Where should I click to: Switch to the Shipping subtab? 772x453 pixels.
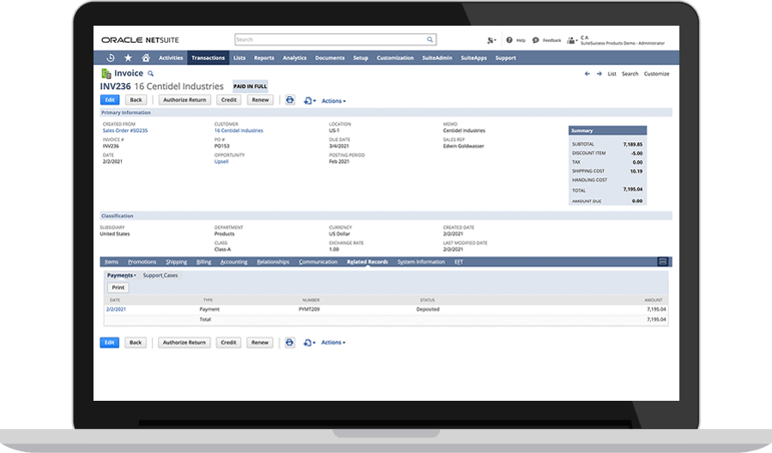(x=176, y=262)
